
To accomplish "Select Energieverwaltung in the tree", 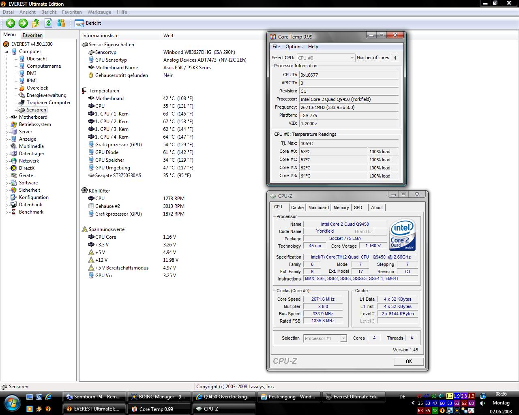I will pyautogui.click(x=47, y=95).
